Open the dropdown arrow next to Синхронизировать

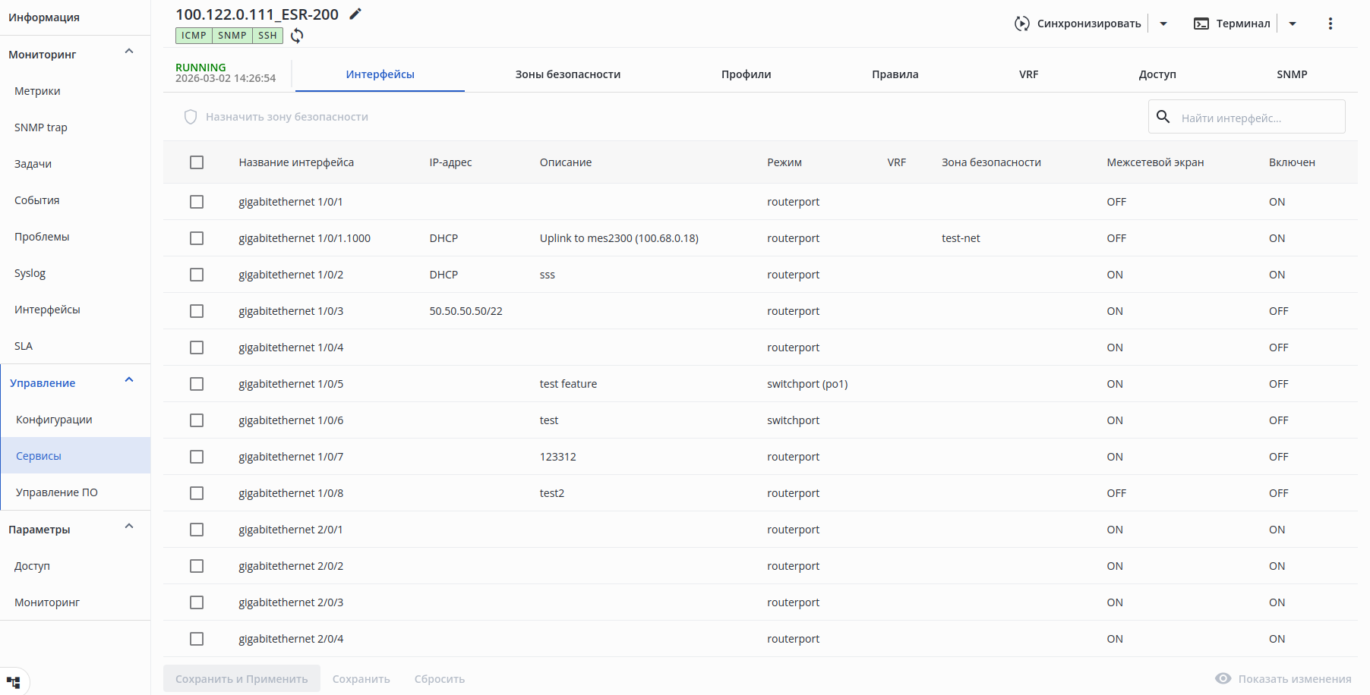(x=1163, y=24)
